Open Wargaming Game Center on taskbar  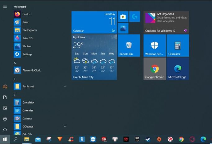pos(170,139)
